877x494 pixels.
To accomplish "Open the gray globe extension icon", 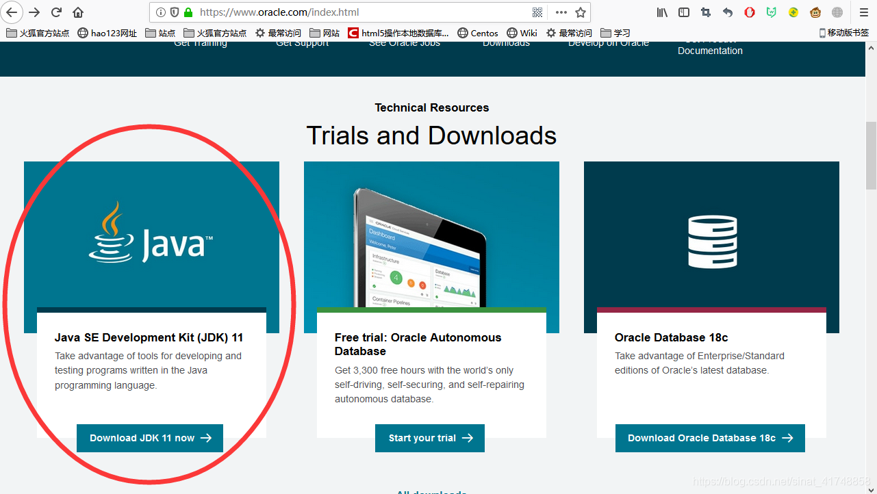I will (837, 12).
